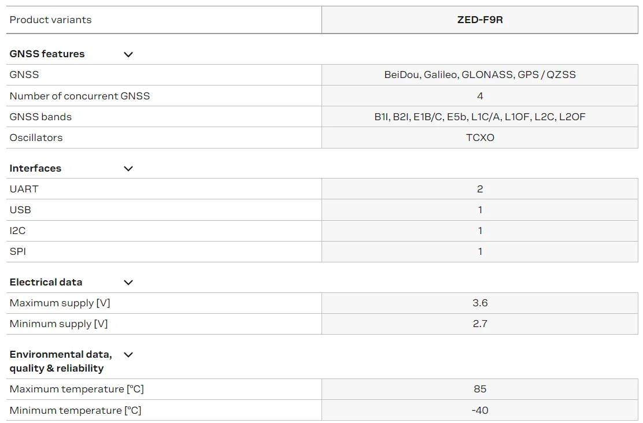Viewport: 643px width, 423px height.
Task: Collapse the Electrical data section chevron
Action: tap(128, 283)
